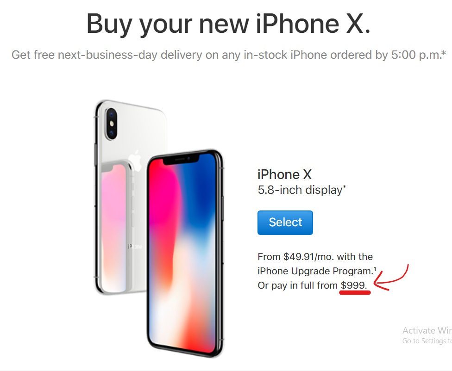Click the free next-business-day delivery message
The height and width of the screenshot is (371, 452).
(x=229, y=55)
